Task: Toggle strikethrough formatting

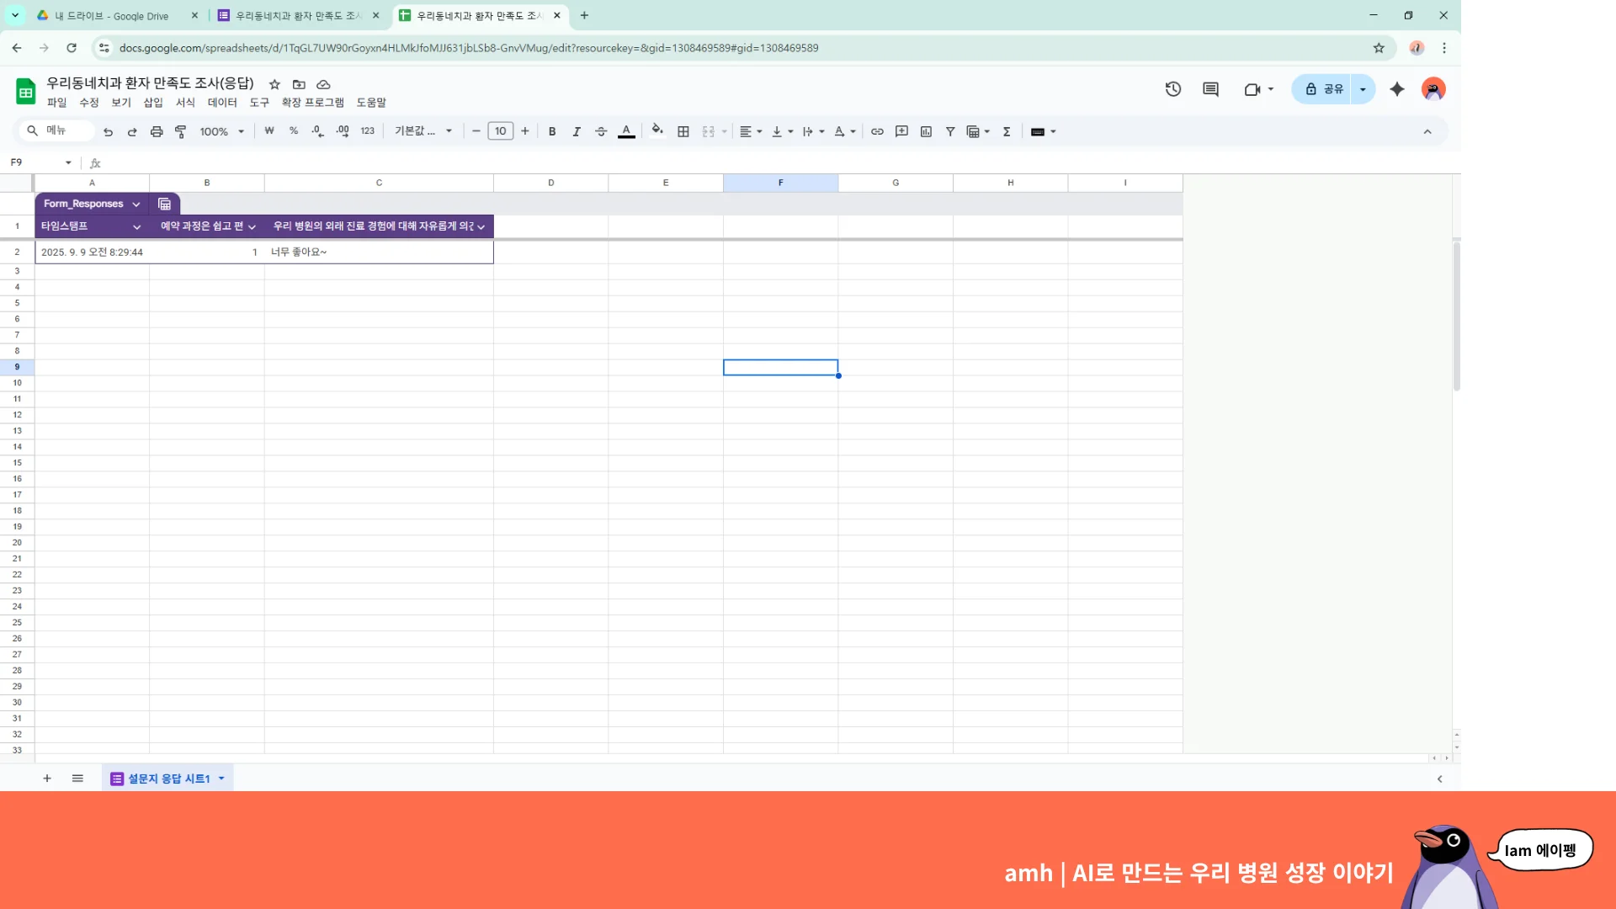Action: point(601,131)
